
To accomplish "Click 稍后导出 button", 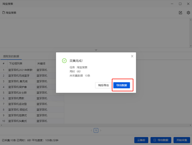I will click(103, 85).
